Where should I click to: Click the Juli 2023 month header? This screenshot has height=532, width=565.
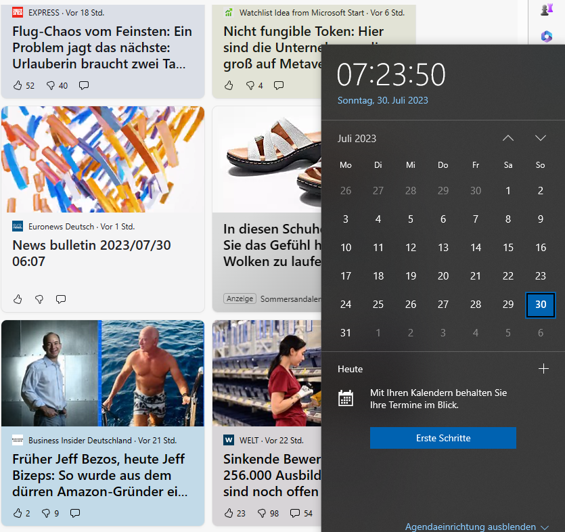point(357,139)
